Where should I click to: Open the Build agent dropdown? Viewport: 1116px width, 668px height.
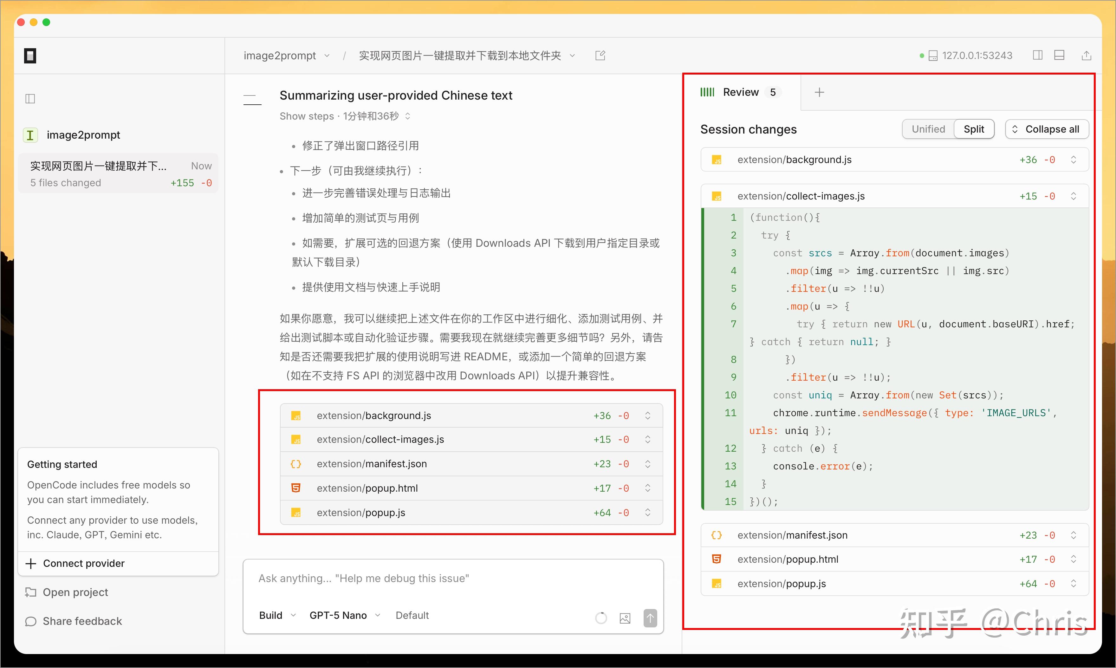pyautogui.click(x=277, y=615)
